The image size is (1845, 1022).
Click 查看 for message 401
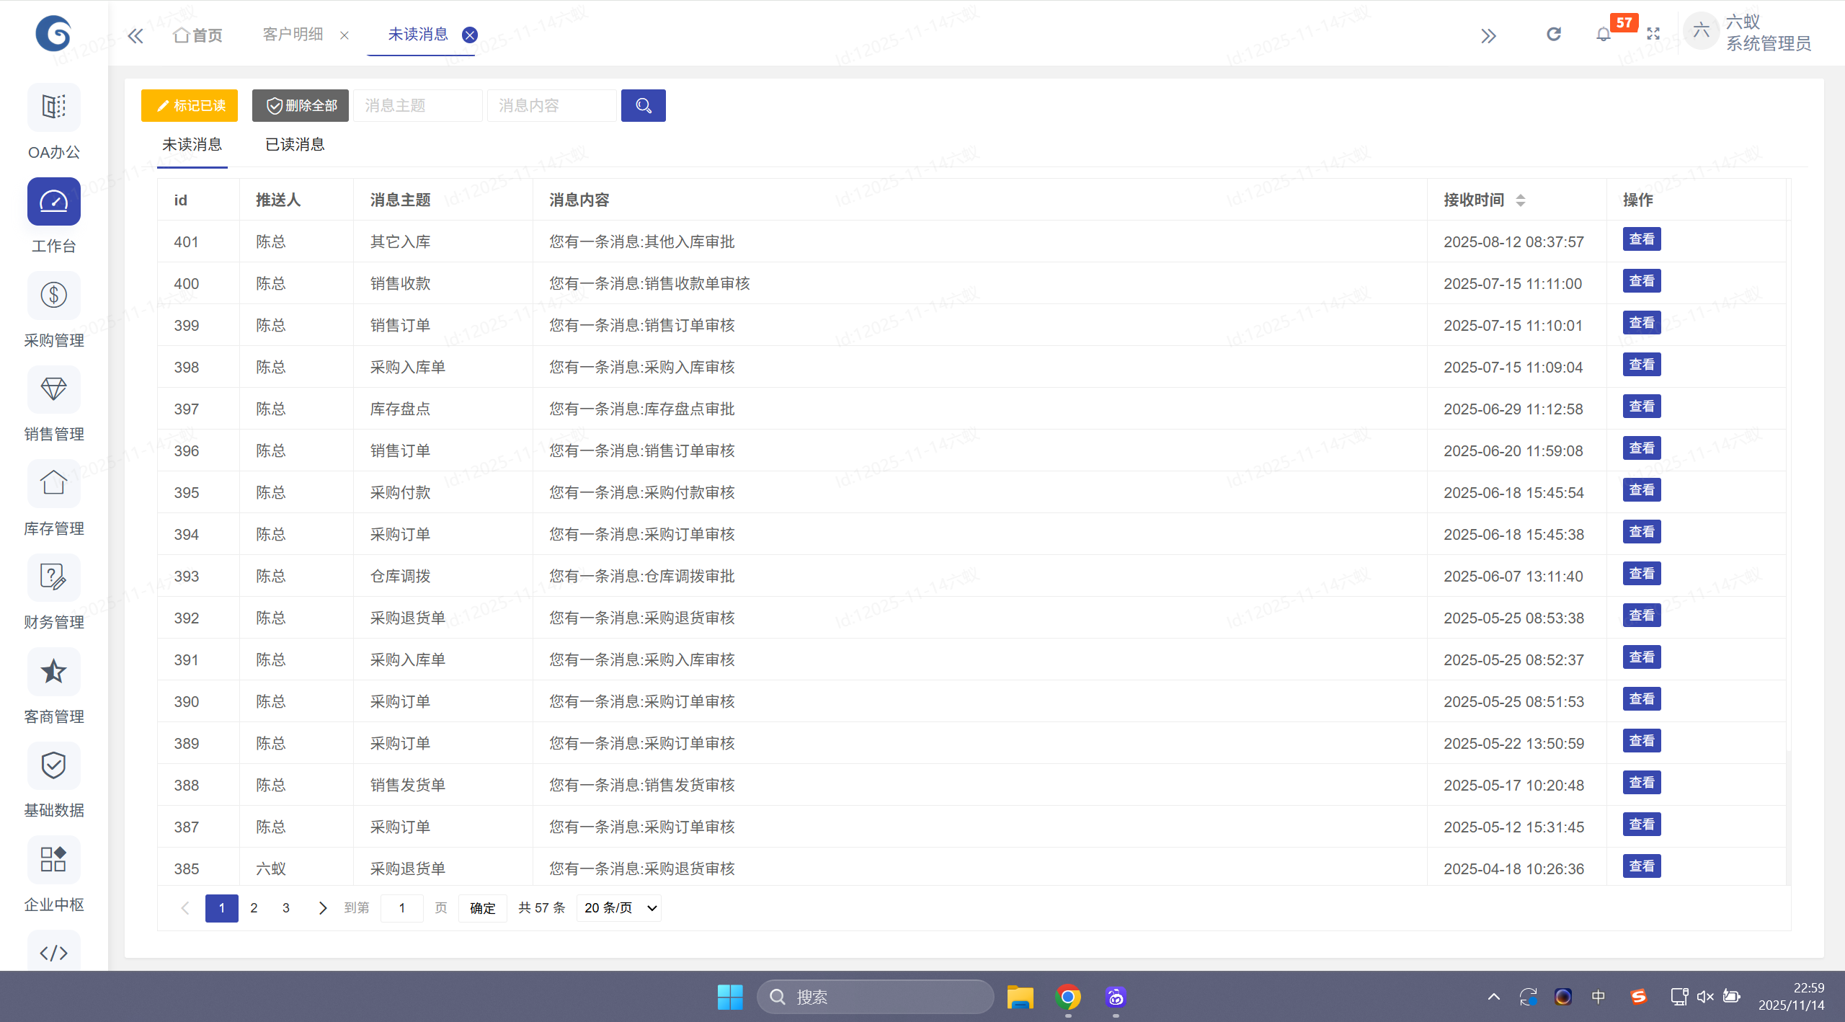point(1641,239)
